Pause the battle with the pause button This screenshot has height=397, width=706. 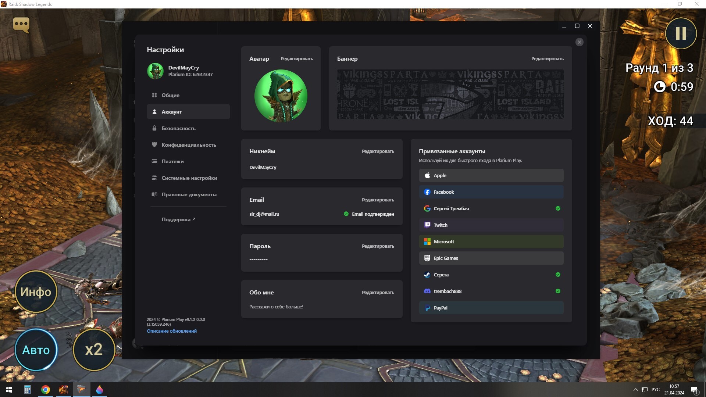[681, 33]
